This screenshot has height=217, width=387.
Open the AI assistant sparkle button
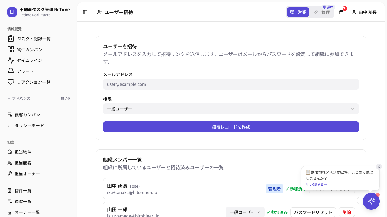(371, 201)
